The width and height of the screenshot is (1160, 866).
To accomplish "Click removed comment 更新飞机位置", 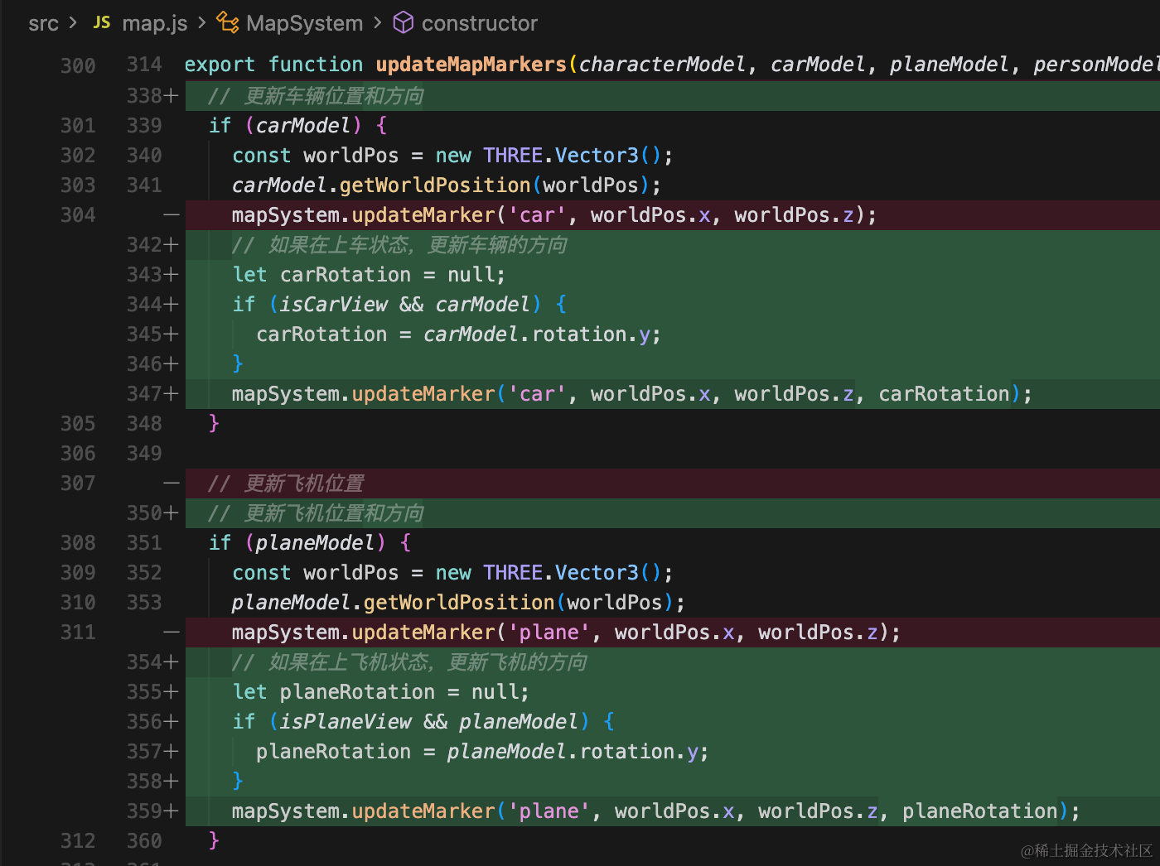I will 286,484.
